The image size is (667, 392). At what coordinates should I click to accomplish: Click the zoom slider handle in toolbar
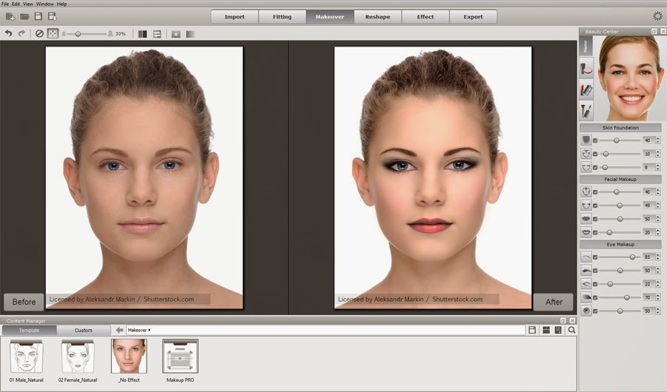pyautogui.click(x=78, y=33)
